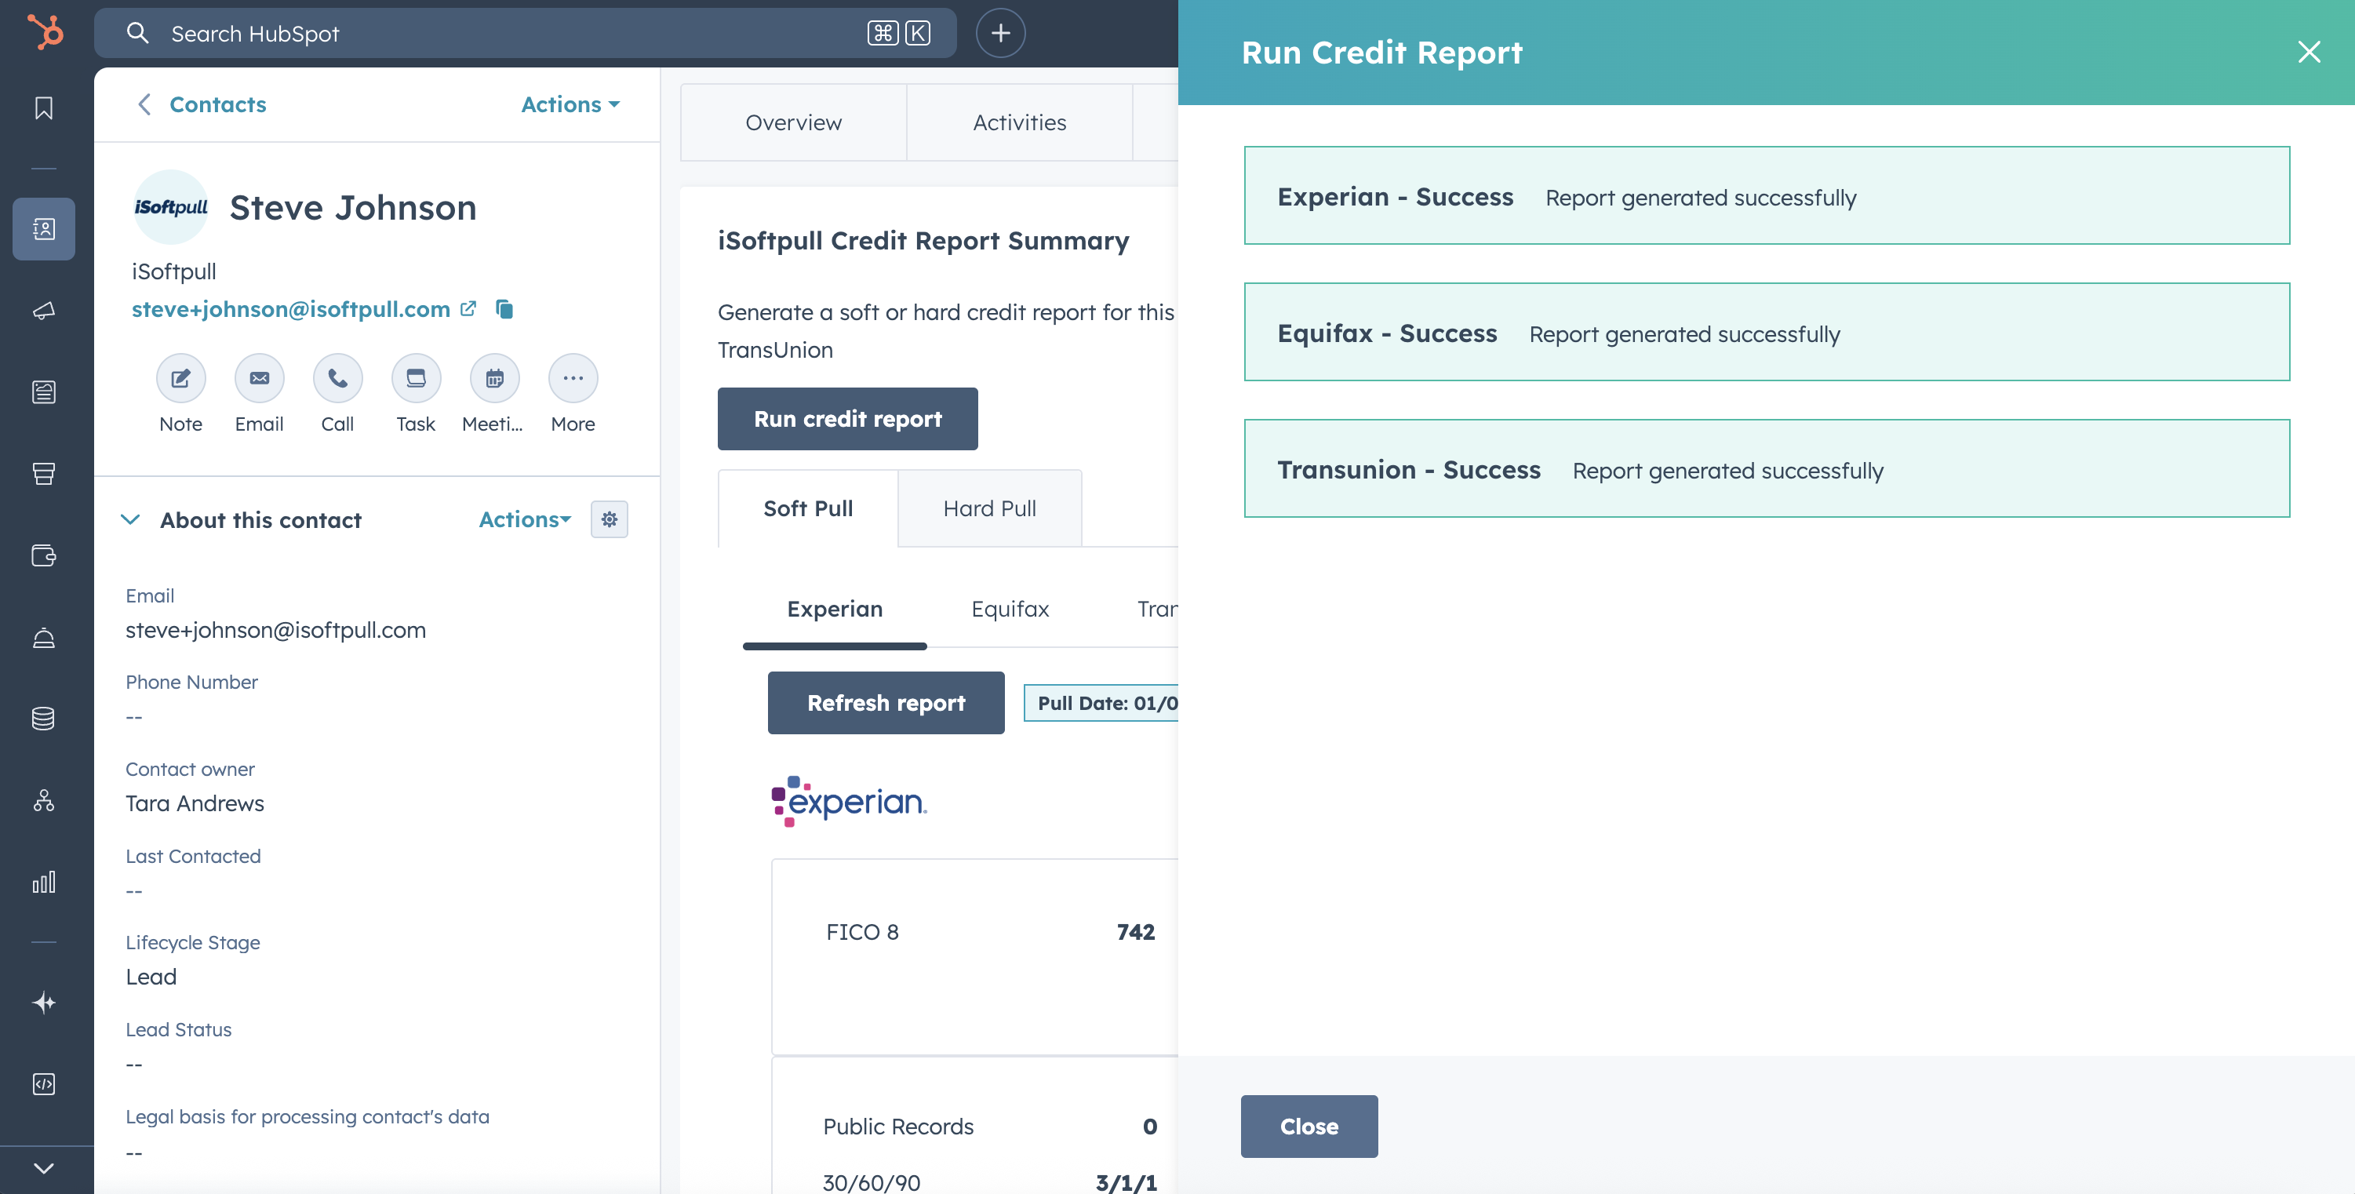Click the Refresh report button
The width and height of the screenshot is (2355, 1194).
click(885, 702)
